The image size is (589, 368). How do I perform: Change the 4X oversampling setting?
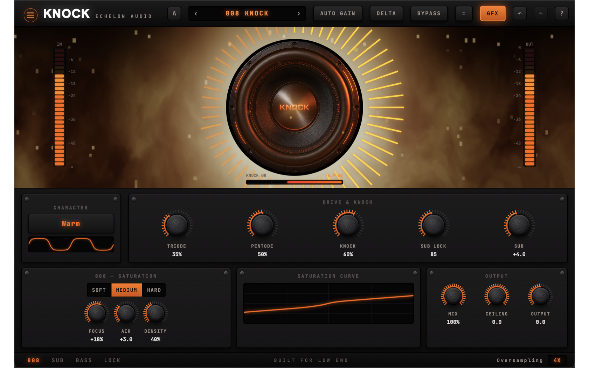click(x=557, y=360)
